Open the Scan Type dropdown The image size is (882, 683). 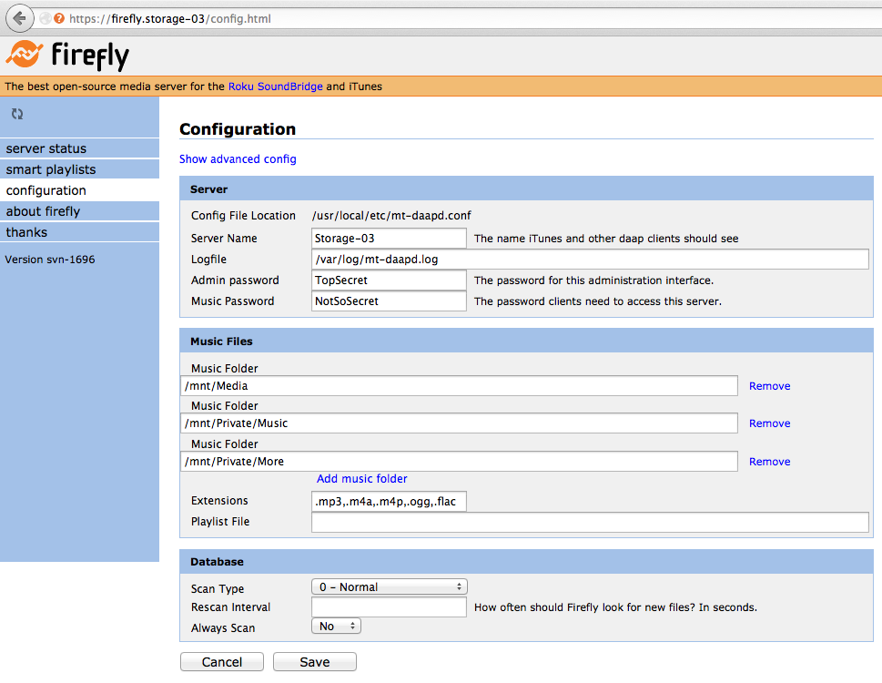(x=390, y=587)
